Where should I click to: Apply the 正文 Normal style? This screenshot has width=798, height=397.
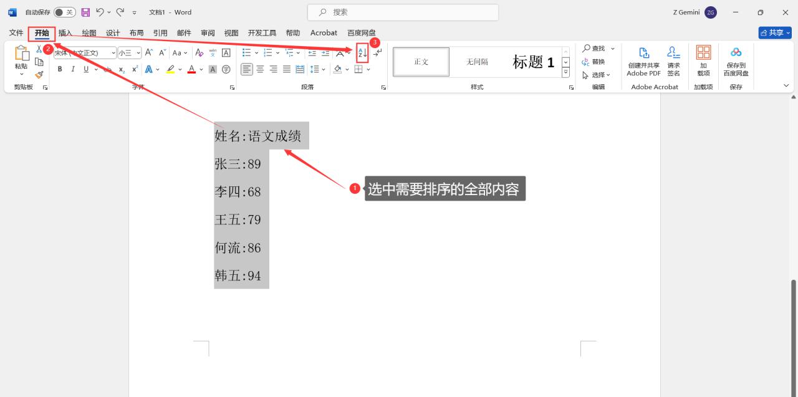(x=421, y=62)
